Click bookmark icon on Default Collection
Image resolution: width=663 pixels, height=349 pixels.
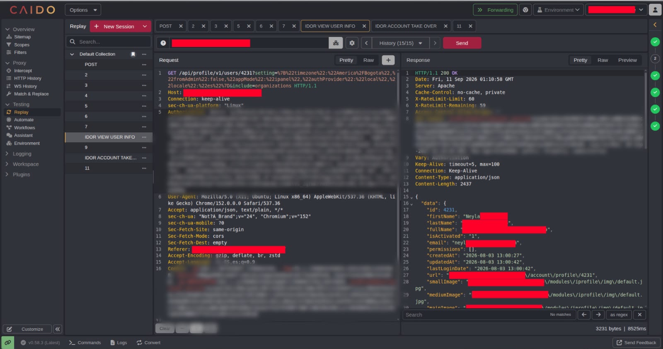click(133, 54)
